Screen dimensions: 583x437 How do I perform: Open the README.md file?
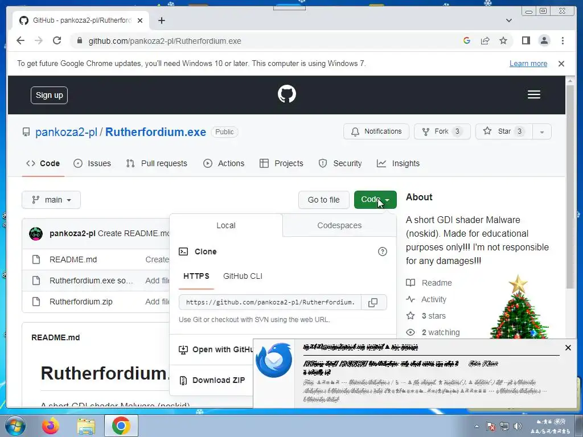pyautogui.click(x=73, y=259)
